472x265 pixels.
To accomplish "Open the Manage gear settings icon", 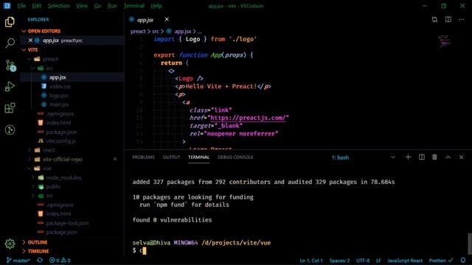I will click(x=10, y=244).
